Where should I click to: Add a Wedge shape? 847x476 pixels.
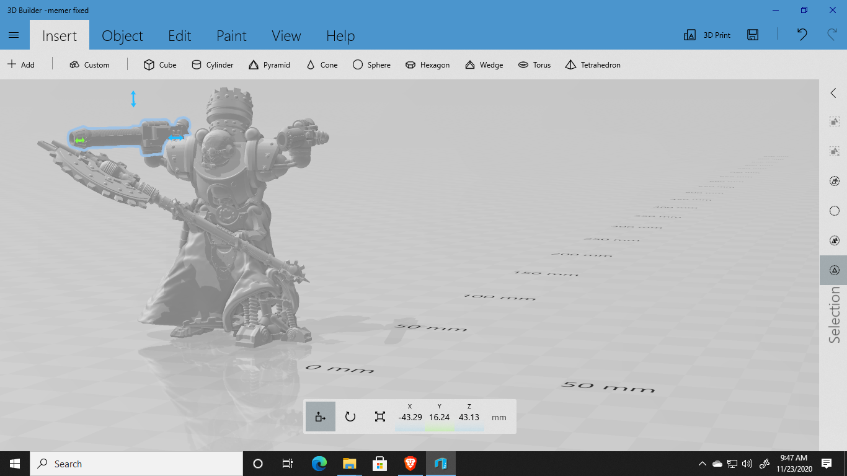coord(484,64)
